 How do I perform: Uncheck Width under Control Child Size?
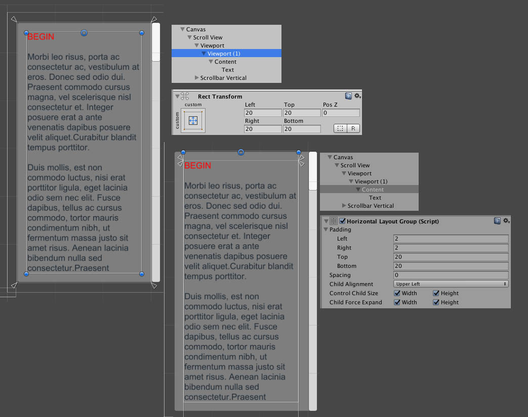click(x=397, y=293)
